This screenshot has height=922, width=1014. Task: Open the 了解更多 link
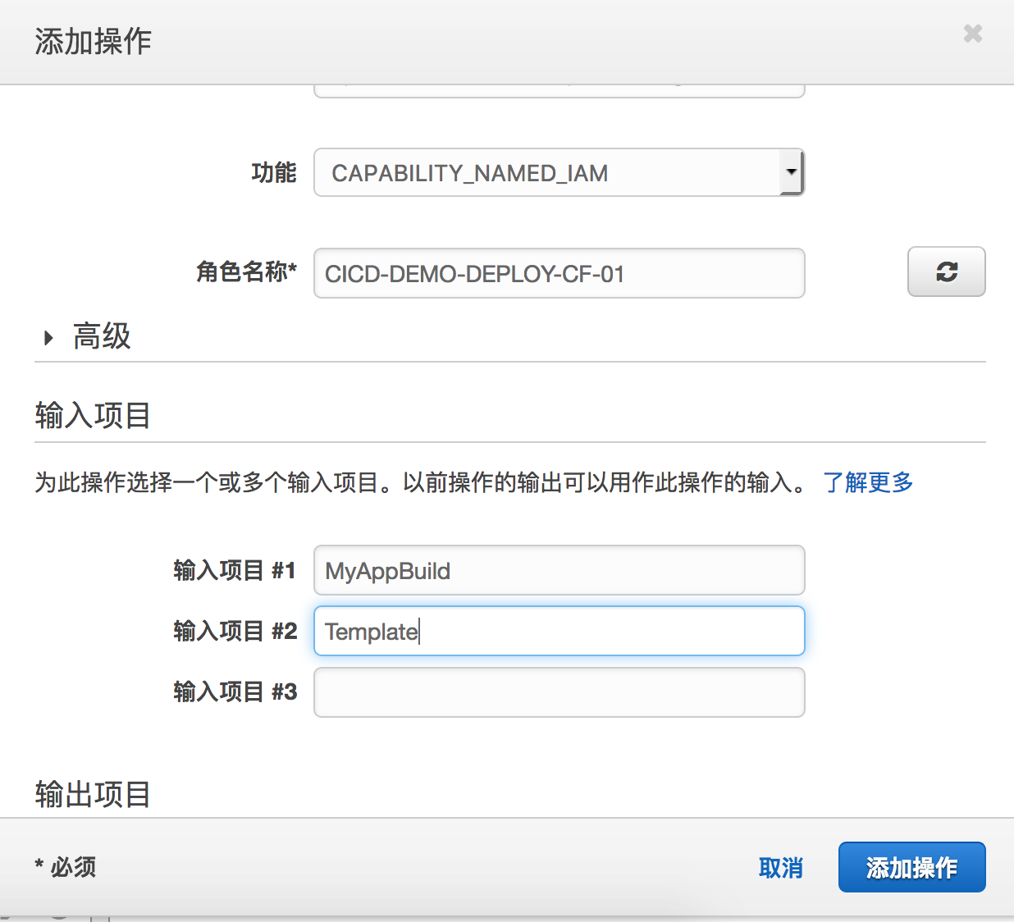point(868,482)
